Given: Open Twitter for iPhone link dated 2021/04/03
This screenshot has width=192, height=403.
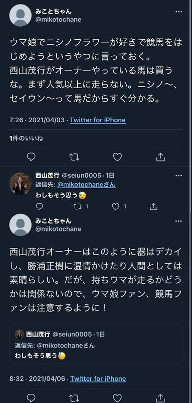Looking at the screenshot, I should [98, 120].
